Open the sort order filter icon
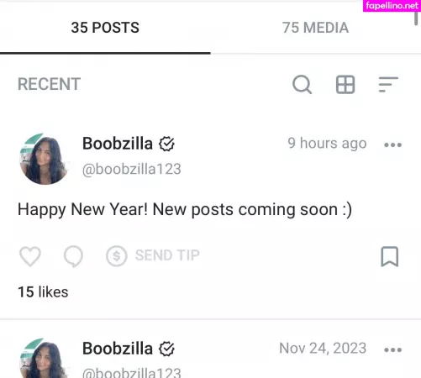 click(x=388, y=84)
